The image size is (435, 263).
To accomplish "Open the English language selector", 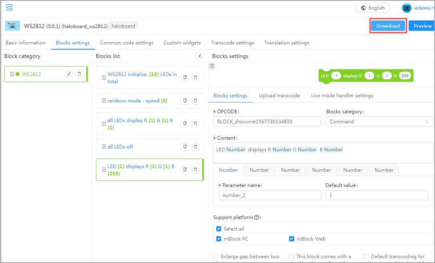I will pos(373,8).
